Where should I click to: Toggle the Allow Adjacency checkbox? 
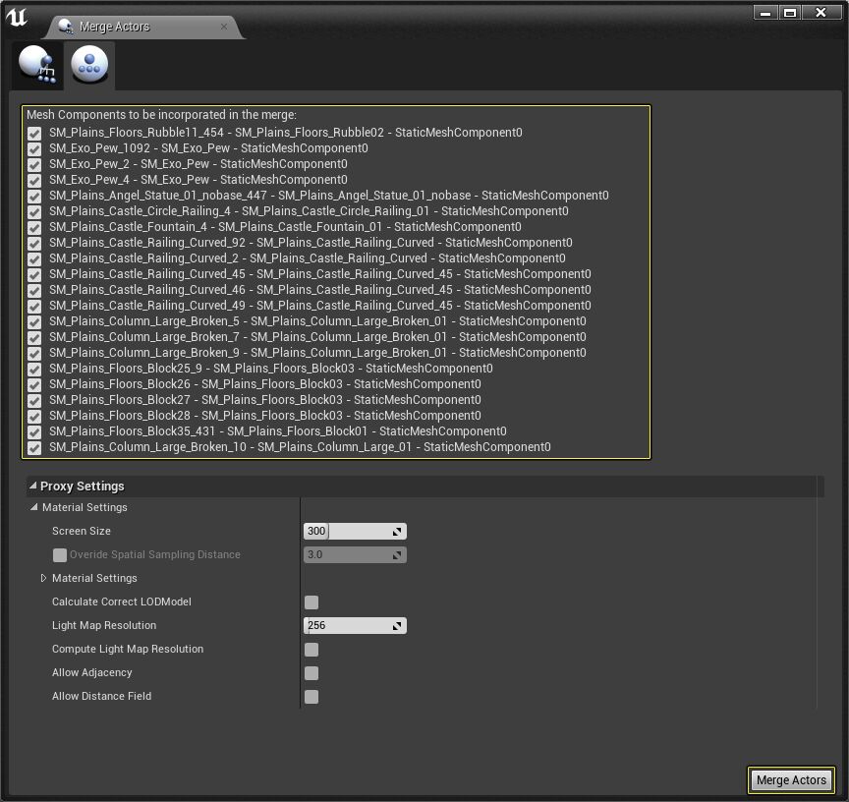click(x=311, y=673)
